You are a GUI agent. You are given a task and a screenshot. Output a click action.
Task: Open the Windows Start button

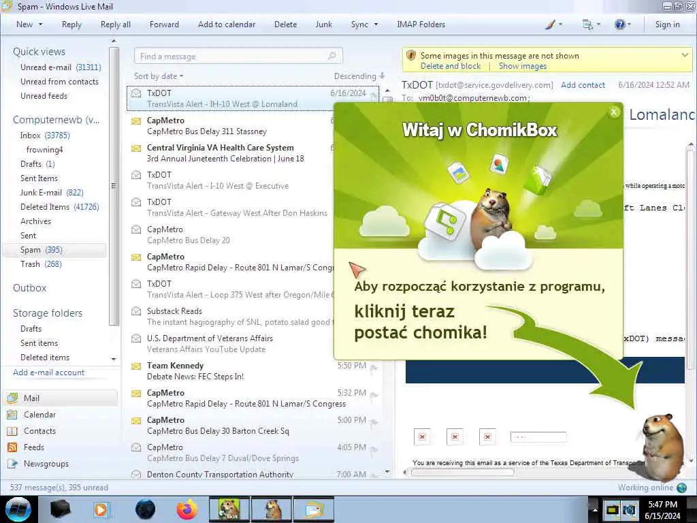pos(18,509)
